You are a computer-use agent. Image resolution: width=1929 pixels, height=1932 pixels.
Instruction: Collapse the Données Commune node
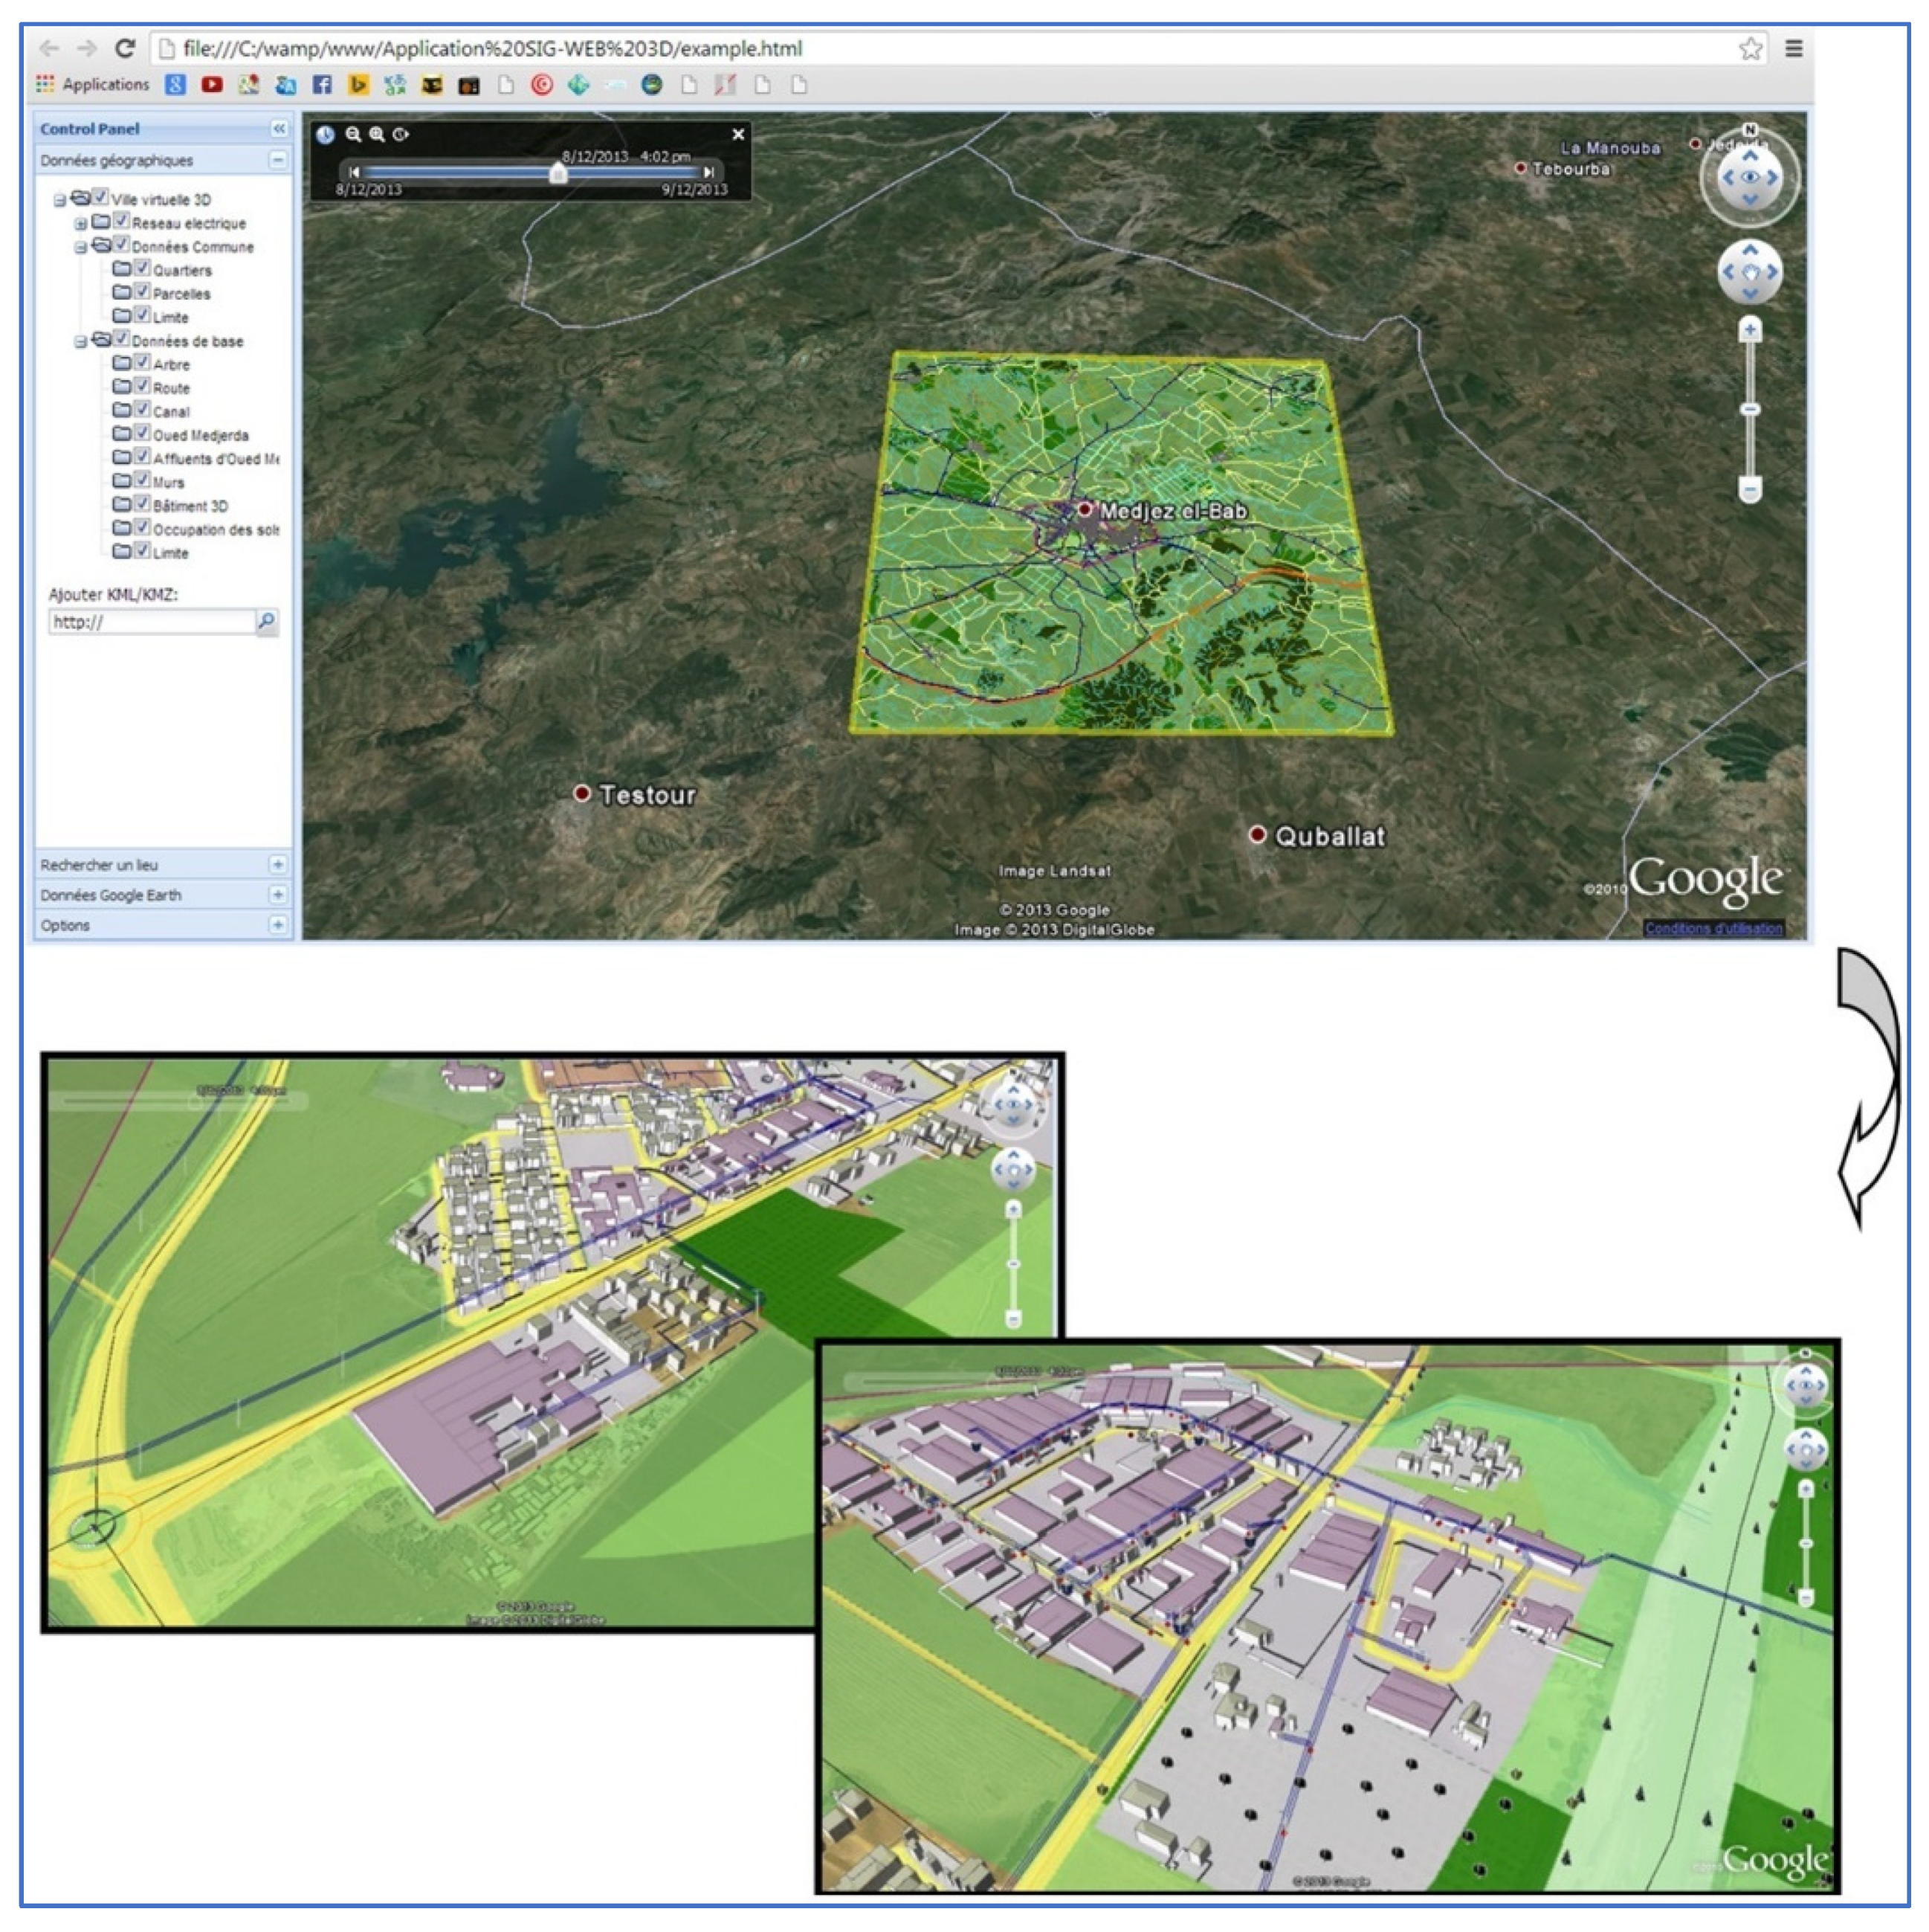click(80, 247)
